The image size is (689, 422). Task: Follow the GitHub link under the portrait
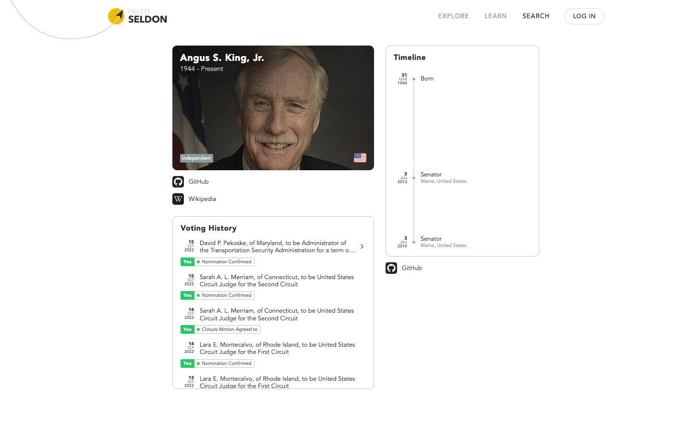tap(198, 182)
